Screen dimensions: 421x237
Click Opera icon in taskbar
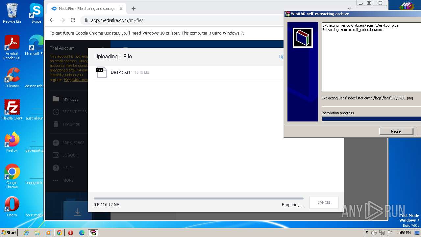70,233
